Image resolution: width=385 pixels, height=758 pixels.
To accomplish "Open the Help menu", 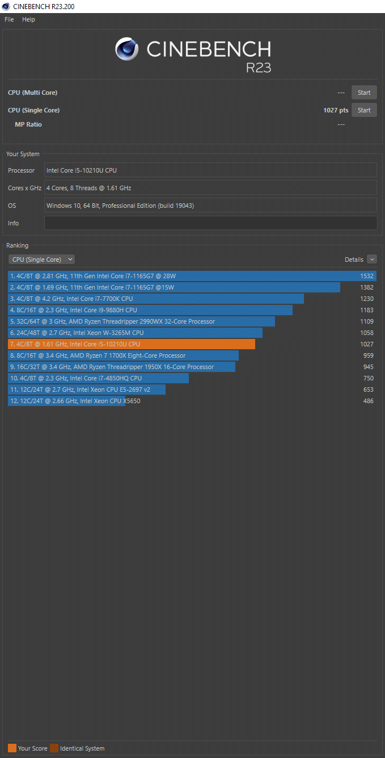I will coord(28,19).
